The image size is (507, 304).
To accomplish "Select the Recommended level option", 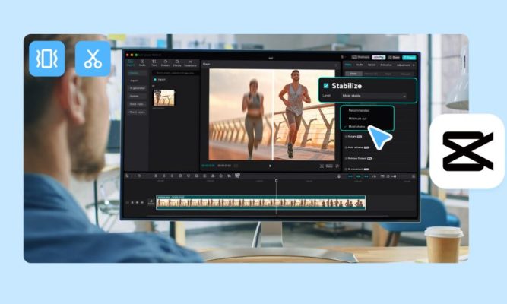I will click(x=360, y=110).
